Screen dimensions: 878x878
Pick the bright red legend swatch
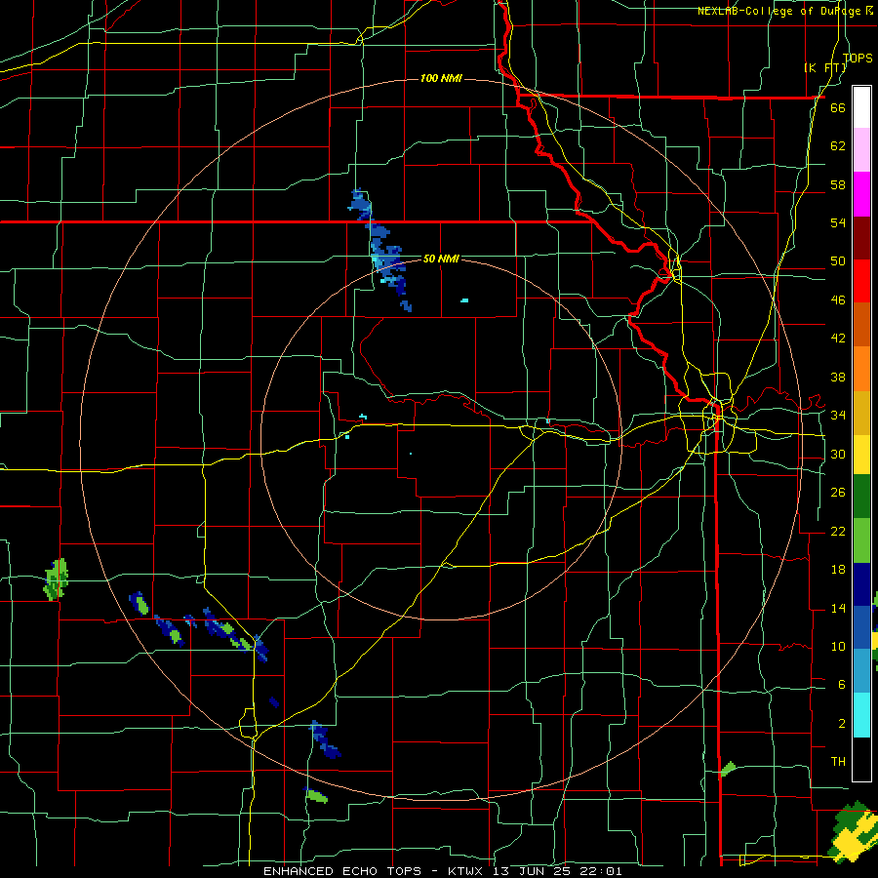coord(861,281)
